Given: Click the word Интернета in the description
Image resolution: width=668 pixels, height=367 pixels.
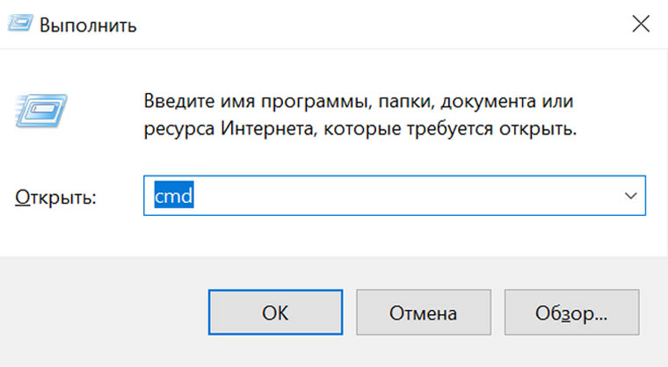Looking at the screenshot, I should point(268,128).
